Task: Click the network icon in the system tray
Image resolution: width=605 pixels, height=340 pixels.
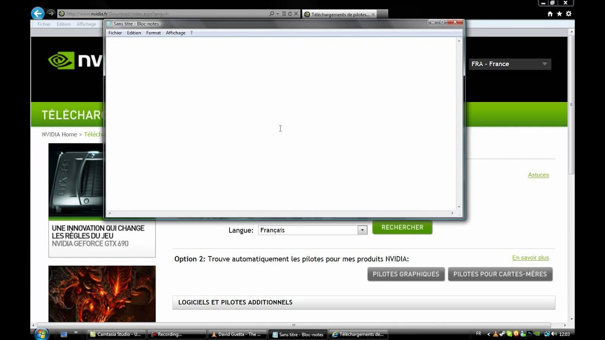Action: coord(547,334)
